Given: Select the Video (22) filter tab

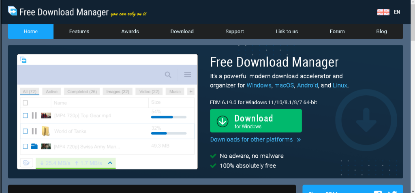Looking at the screenshot, I should (x=149, y=92).
